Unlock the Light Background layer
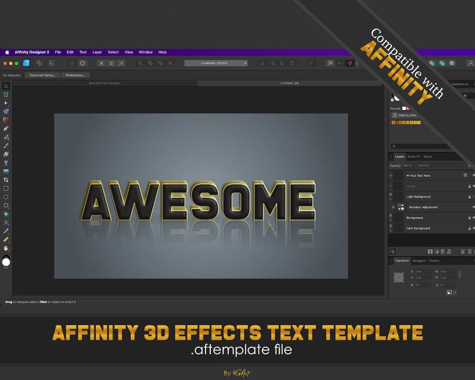The height and width of the screenshot is (380, 475). pos(469,196)
